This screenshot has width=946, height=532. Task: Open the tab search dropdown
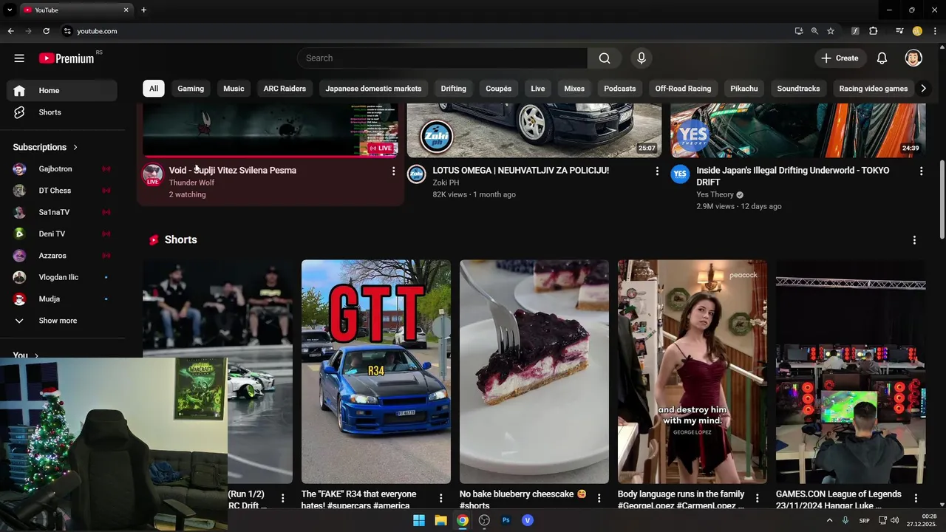tap(10, 10)
